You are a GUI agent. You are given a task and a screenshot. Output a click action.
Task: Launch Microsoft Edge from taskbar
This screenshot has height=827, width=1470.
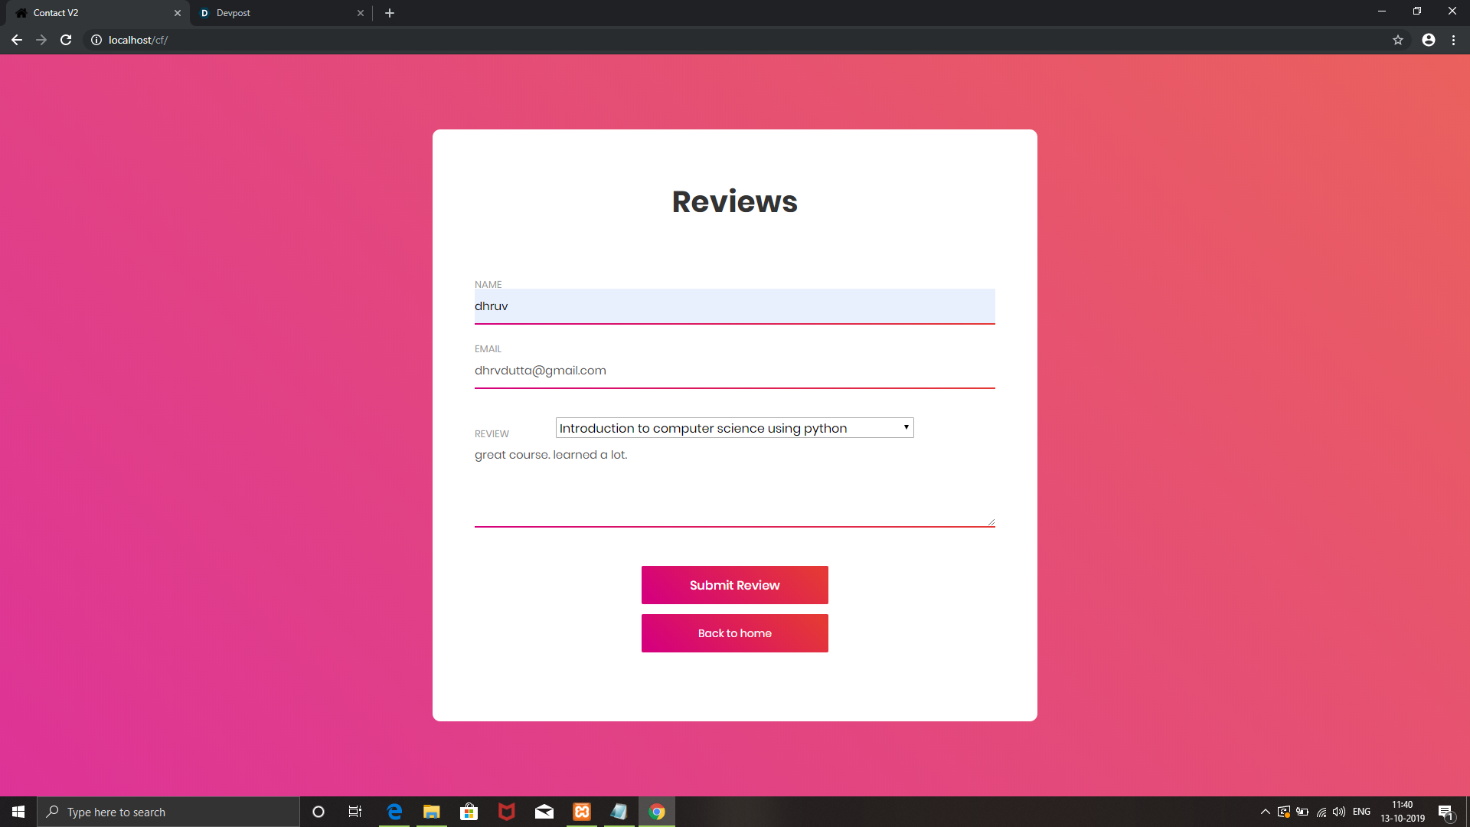[x=394, y=812]
